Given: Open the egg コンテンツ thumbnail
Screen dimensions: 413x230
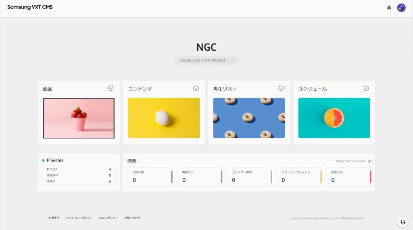Looking at the screenshot, I should click(164, 118).
